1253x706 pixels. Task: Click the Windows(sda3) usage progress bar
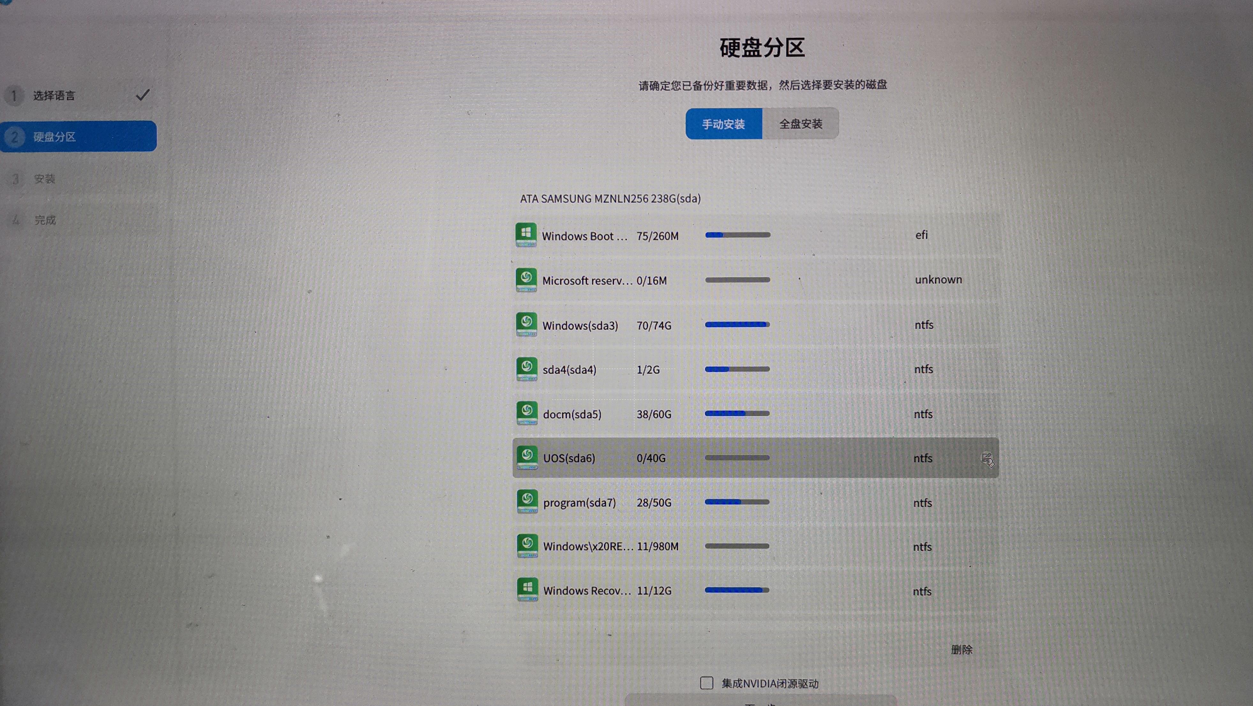point(737,324)
